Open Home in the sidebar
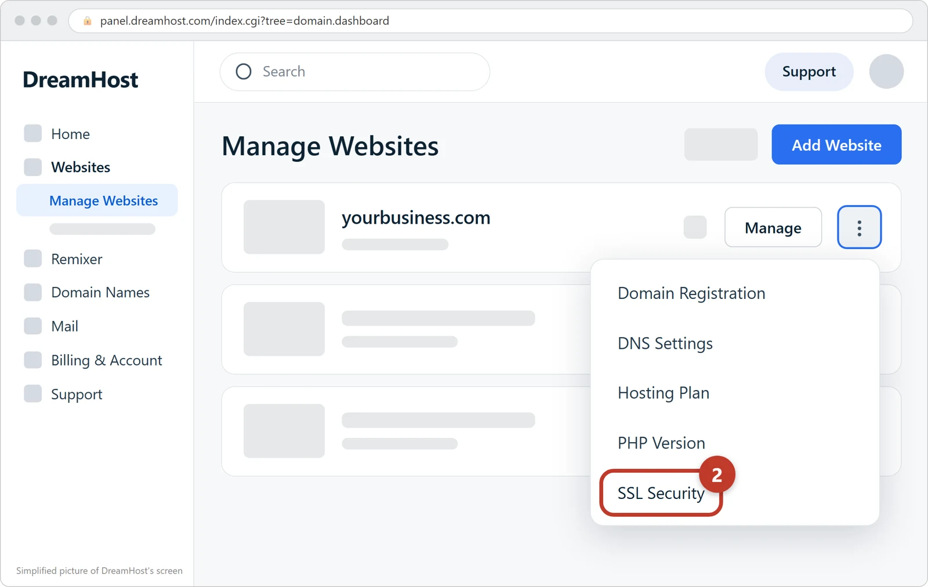The height and width of the screenshot is (587, 928). (70, 134)
